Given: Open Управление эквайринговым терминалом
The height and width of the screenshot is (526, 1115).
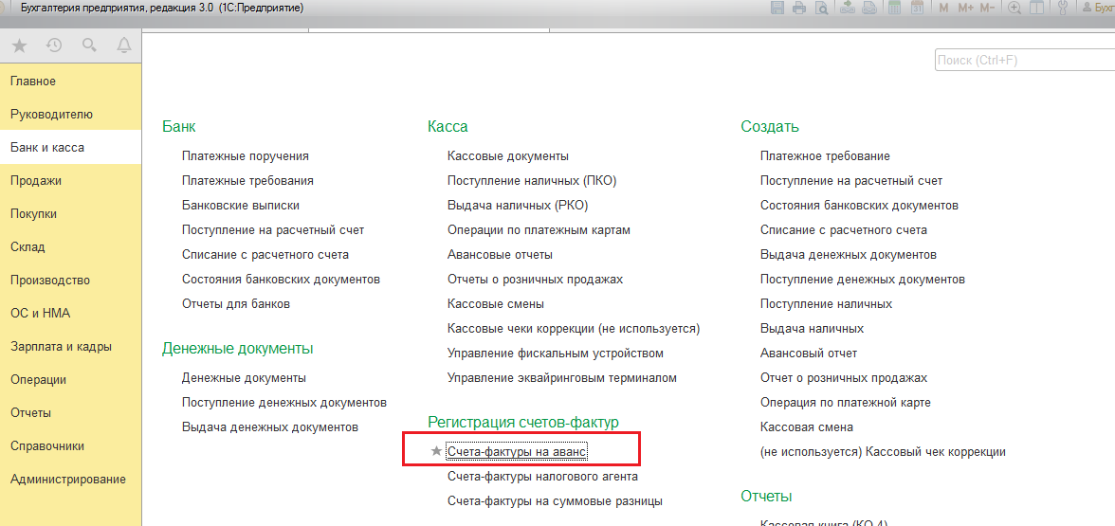Looking at the screenshot, I should (x=561, y=378).
